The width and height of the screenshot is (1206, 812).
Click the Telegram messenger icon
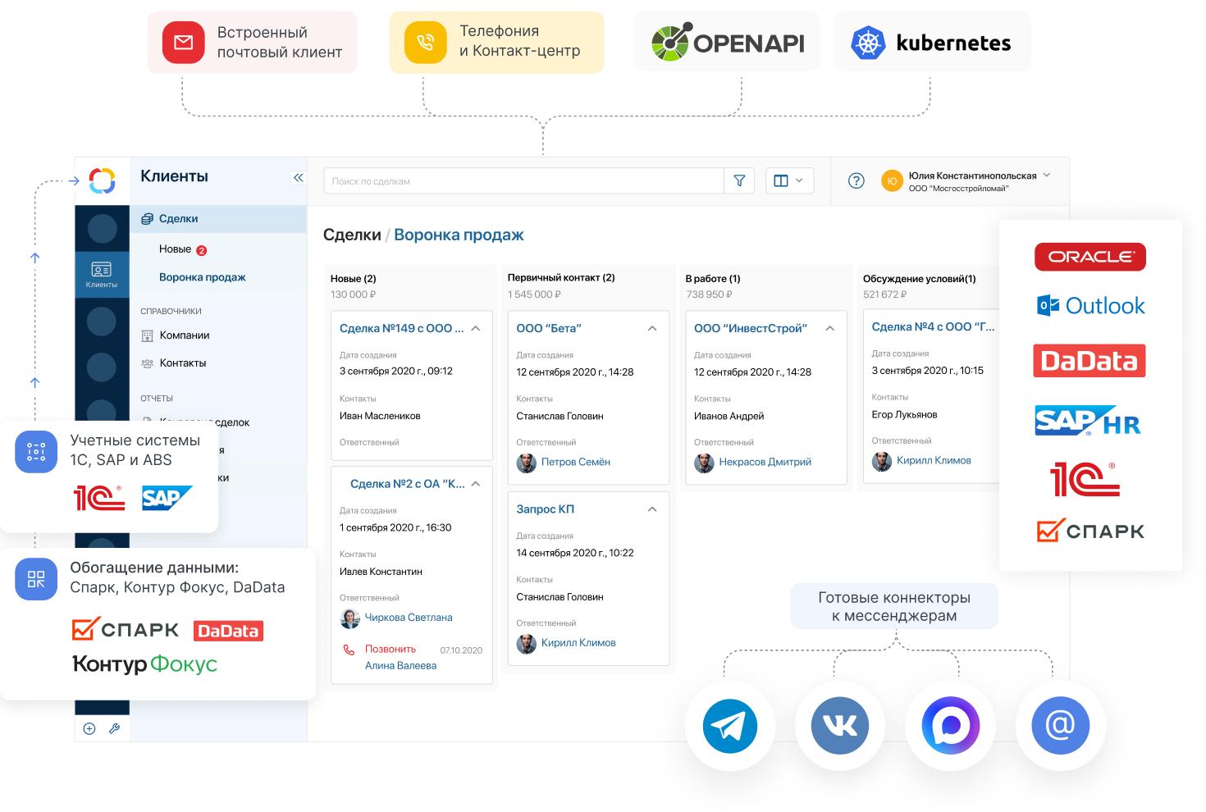coord(729,726)
